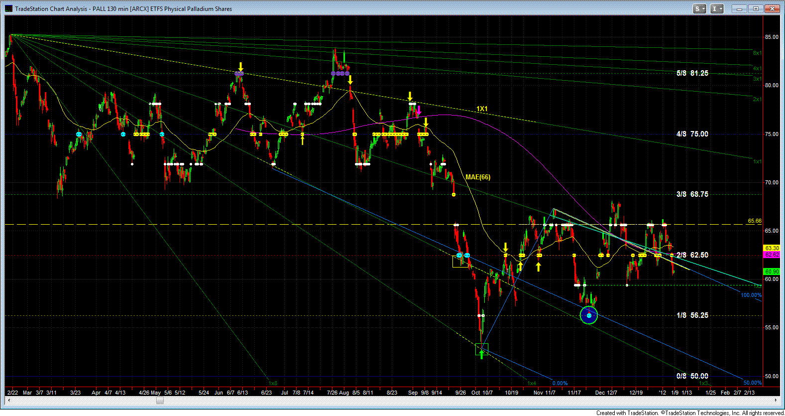Click the Dec label on time axis

point(600,393)
